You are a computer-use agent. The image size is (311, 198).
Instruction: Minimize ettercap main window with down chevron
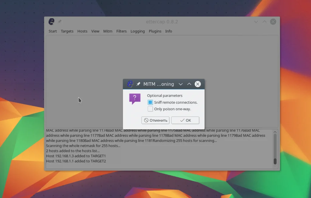[x=256, y=22]
